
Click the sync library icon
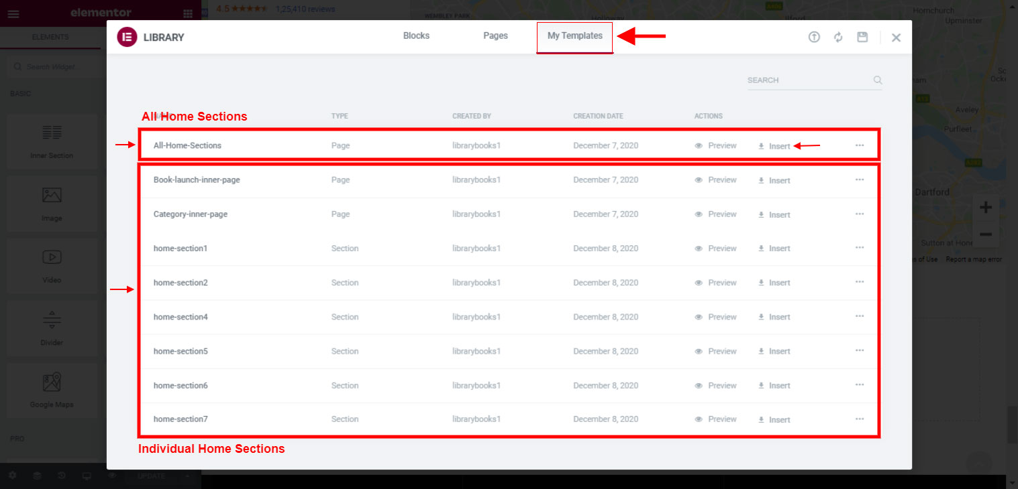tap(838, 38)
